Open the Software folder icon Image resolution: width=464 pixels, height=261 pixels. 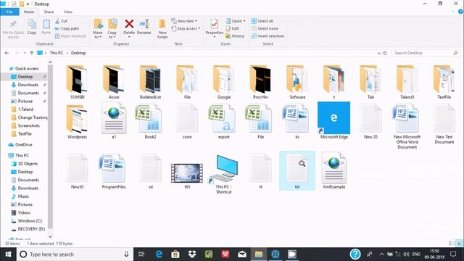[x=297, y=79]
